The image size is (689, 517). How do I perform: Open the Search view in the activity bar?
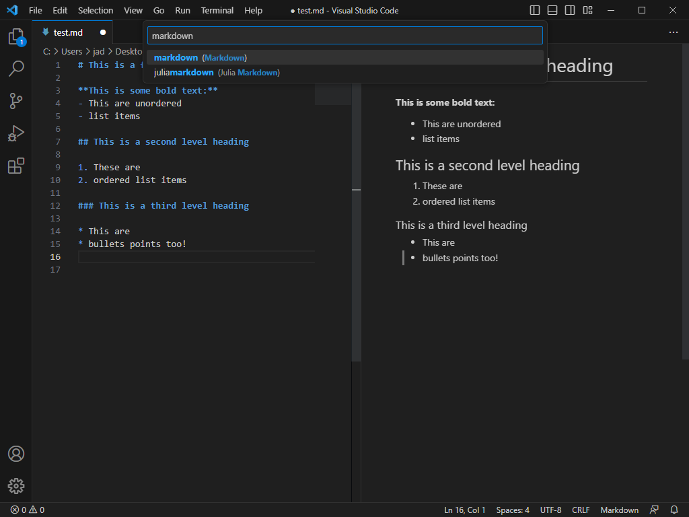click(x=16, y=69)
